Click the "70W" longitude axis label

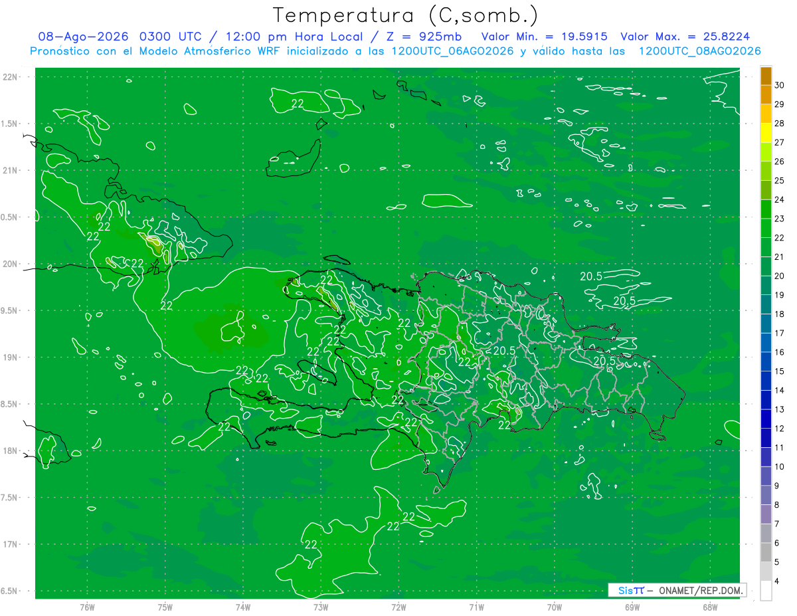coord(555,607)
